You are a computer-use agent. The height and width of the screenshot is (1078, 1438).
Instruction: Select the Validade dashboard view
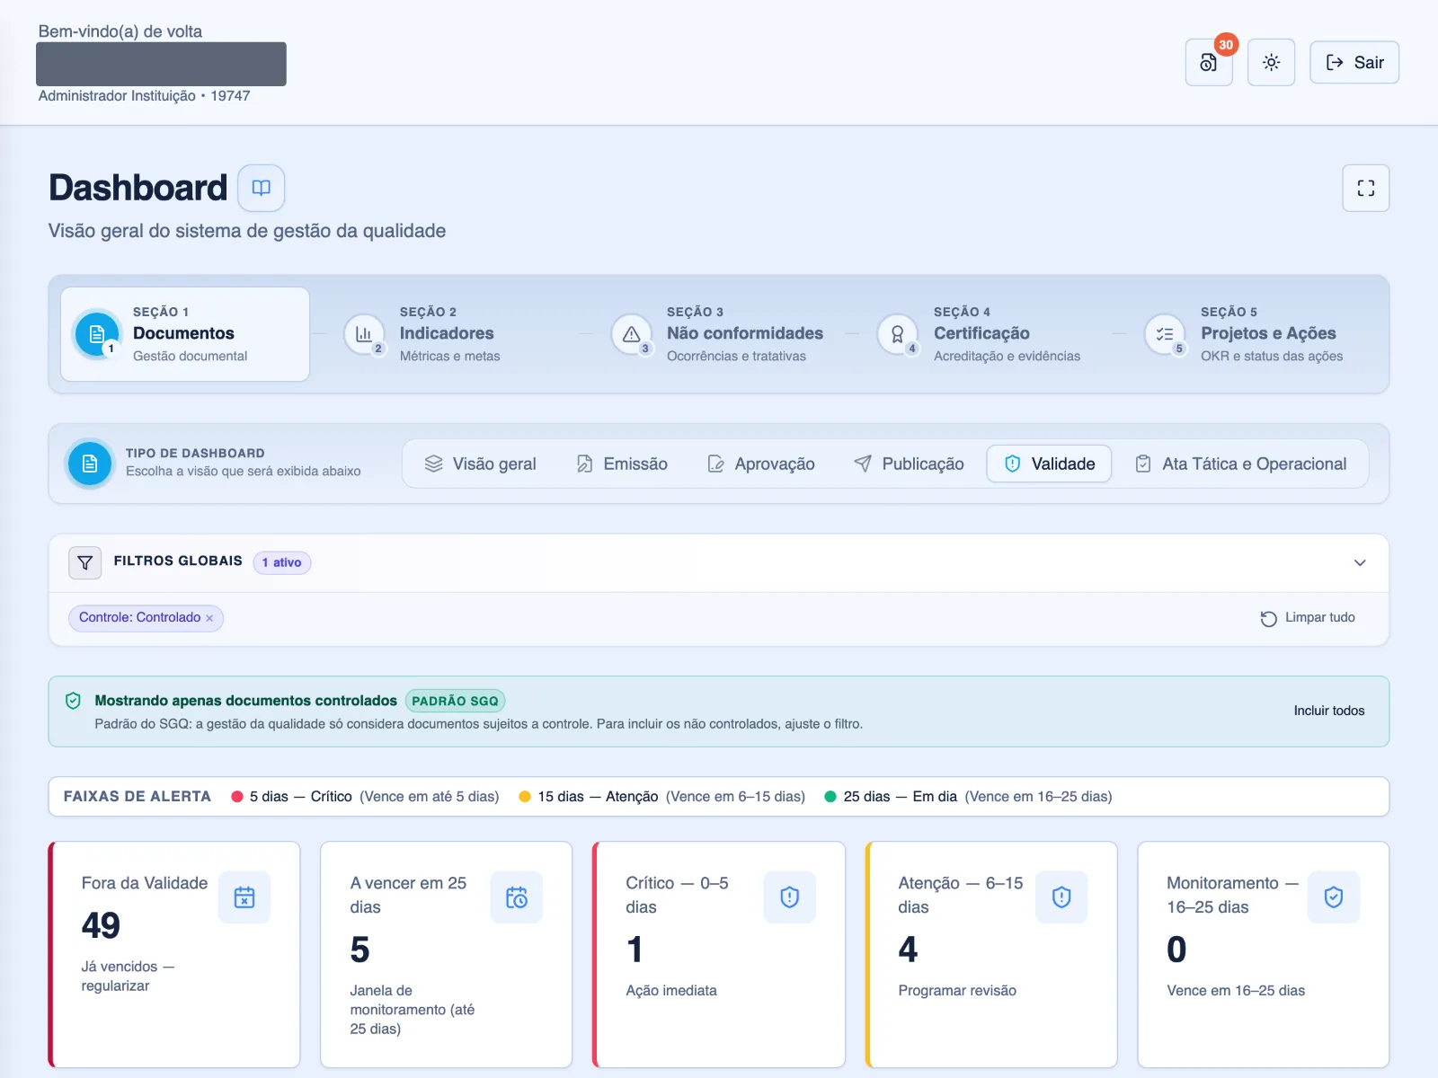[1049, 464]
